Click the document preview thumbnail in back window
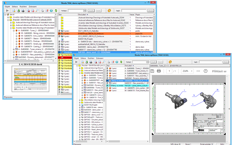The width and height of the screenshot is (235, 145). (31, 79)
